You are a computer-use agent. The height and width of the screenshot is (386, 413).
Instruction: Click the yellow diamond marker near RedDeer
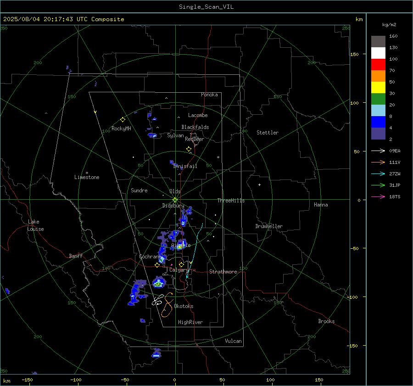pyautogui.click(x=189, y=149)
